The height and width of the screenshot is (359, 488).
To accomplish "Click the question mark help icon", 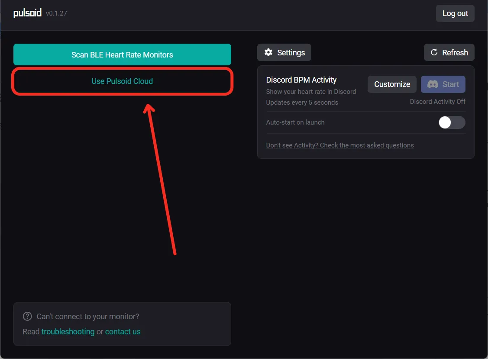I will coord(27,317).
